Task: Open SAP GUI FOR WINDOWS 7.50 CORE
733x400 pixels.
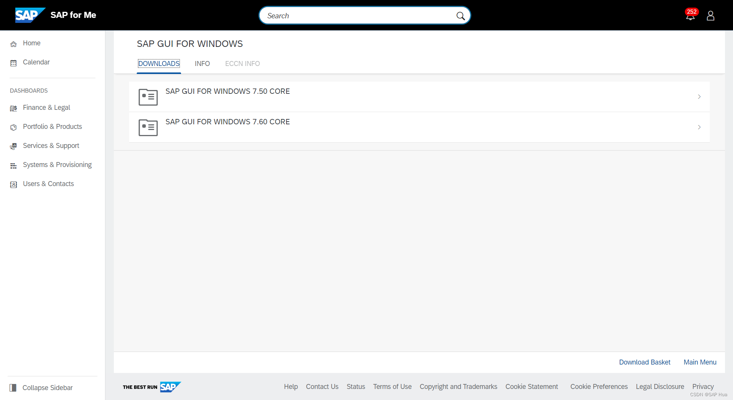Action: click(x=419, y=97)
